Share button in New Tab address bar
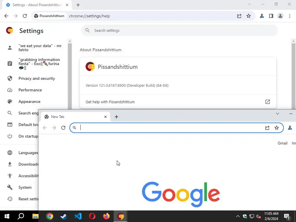This screenshot has width=296, height=222. click(267, 128)
